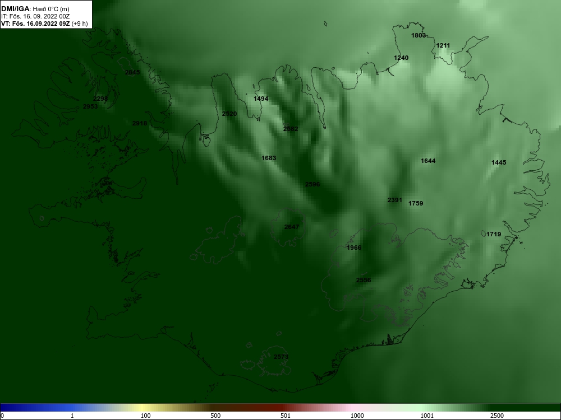
Task: Click the map value 1211
Action: 443,45
